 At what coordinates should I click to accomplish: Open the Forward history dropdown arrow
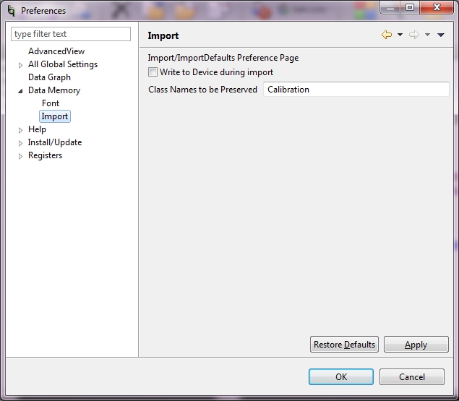tap(427, 35)
